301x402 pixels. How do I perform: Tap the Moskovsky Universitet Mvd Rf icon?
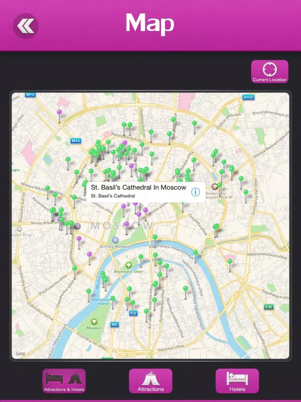215,187
